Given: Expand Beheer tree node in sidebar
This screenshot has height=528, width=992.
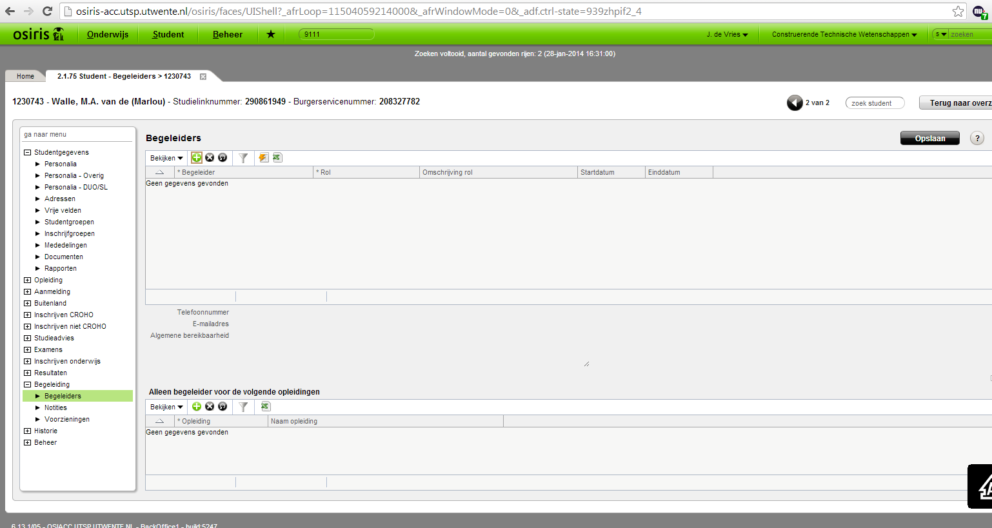Looking at the screenshot, I should tap(27, 443).
